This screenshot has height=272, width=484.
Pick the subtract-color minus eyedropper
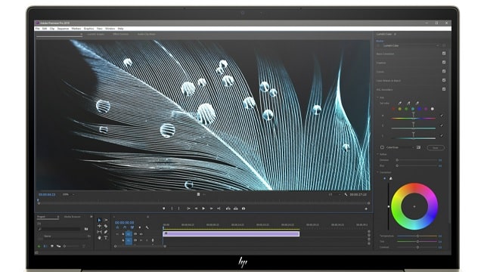417,104
